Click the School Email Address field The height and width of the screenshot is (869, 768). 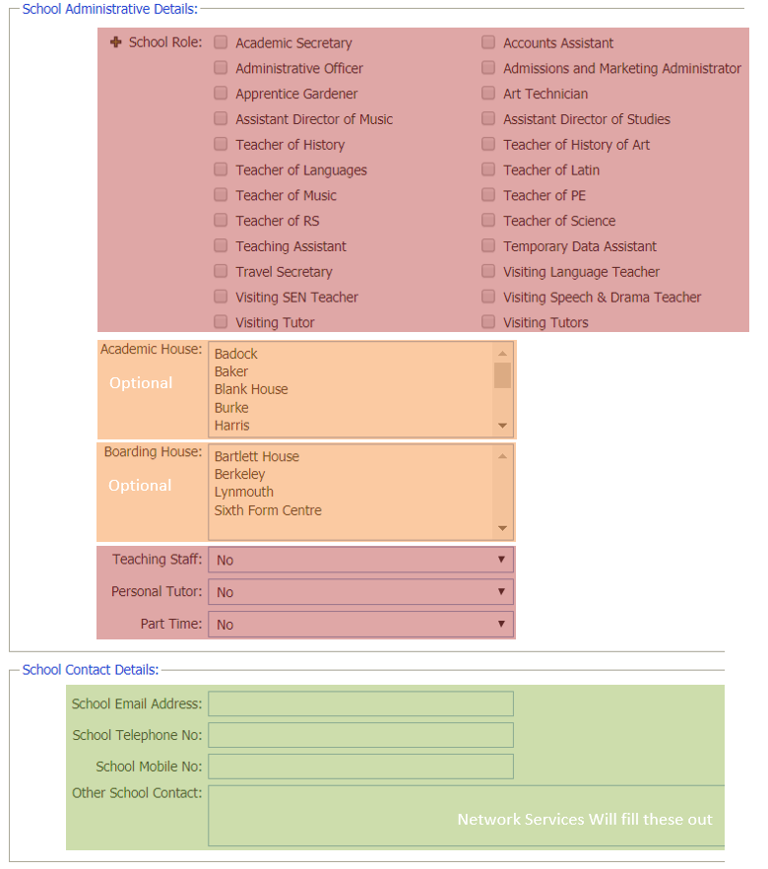[360, 703]
